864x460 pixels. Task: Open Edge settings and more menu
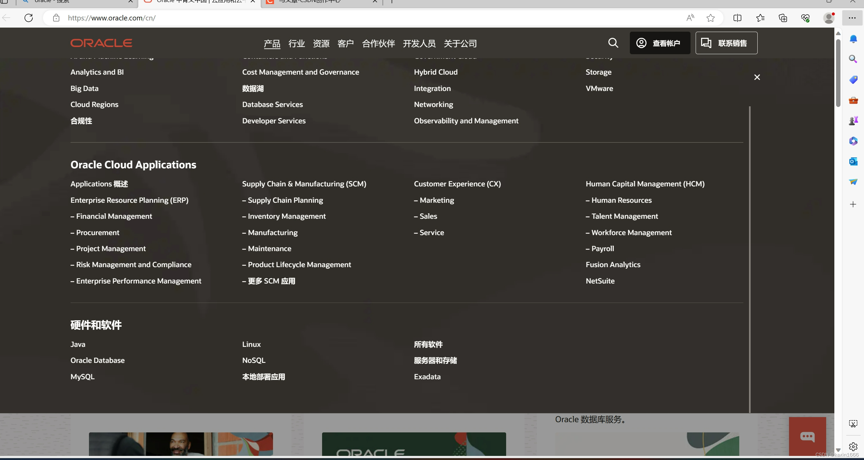tap(852, 18)
